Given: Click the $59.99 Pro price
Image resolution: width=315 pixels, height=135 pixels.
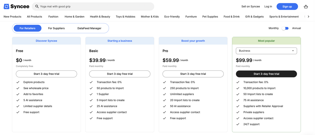Looking at the screenshot, I should [171, 60].
